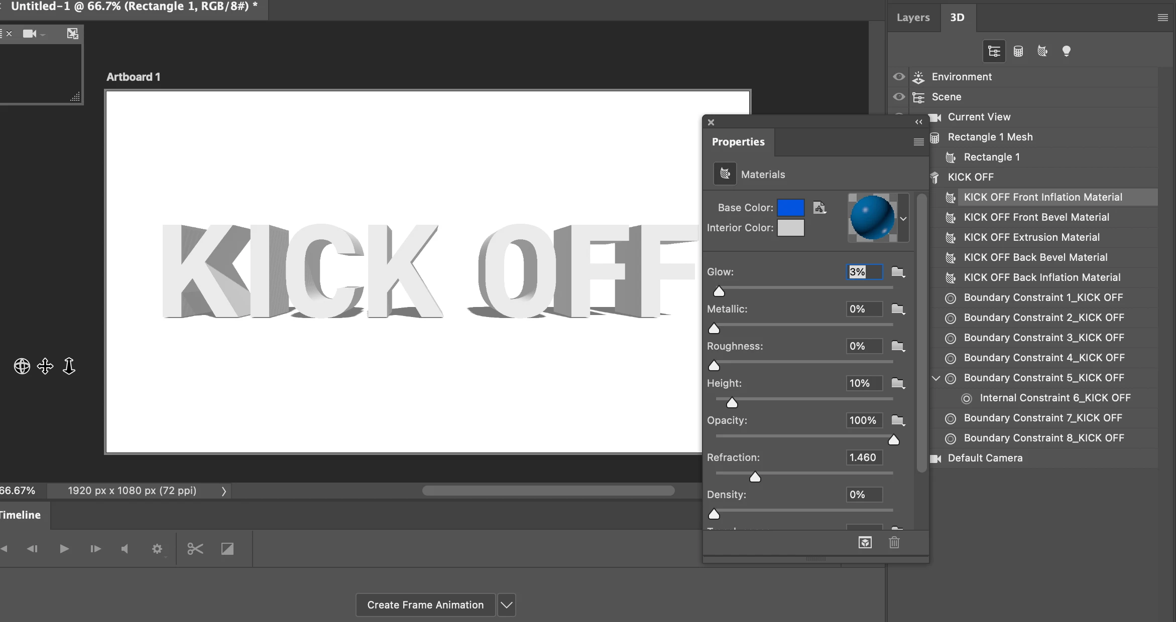Toggle visibility of Scene
The image size is (1176, 622).
coord(899,97)
